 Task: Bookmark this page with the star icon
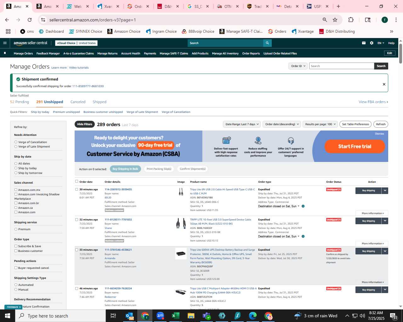[335, 20]
